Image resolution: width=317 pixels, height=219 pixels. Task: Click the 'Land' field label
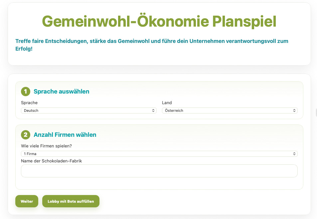tap(167, 103)
